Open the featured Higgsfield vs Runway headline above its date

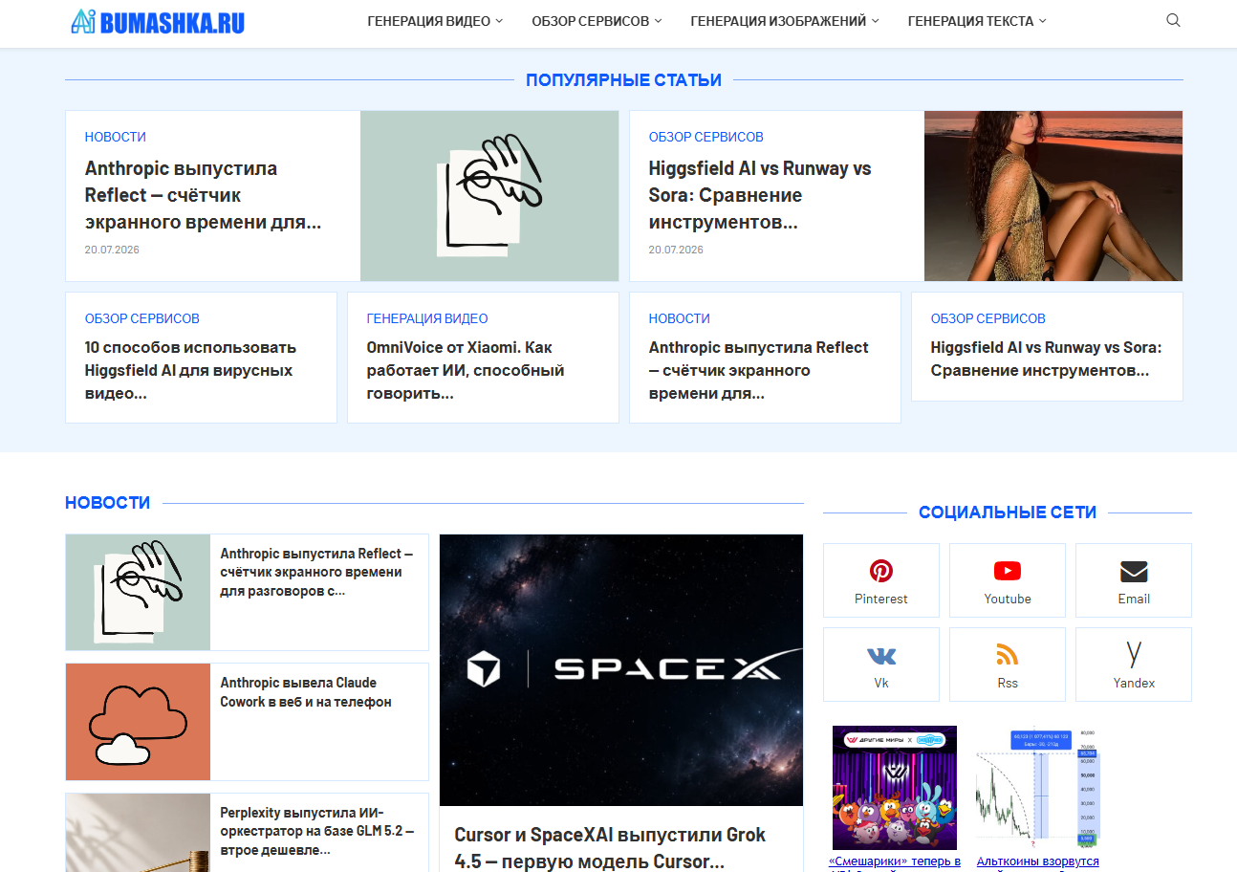(x=760, y=195)
